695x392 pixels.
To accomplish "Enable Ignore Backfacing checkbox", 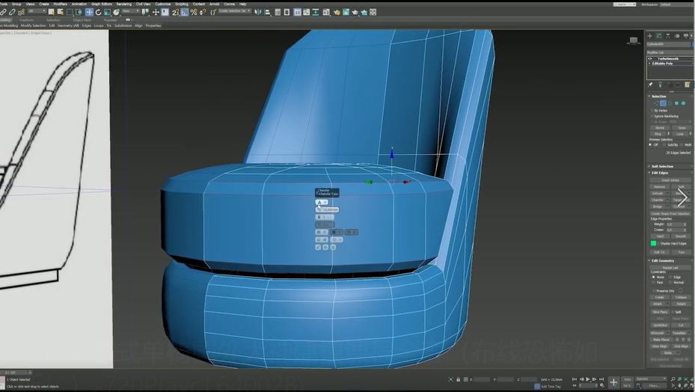I will 652,116.
